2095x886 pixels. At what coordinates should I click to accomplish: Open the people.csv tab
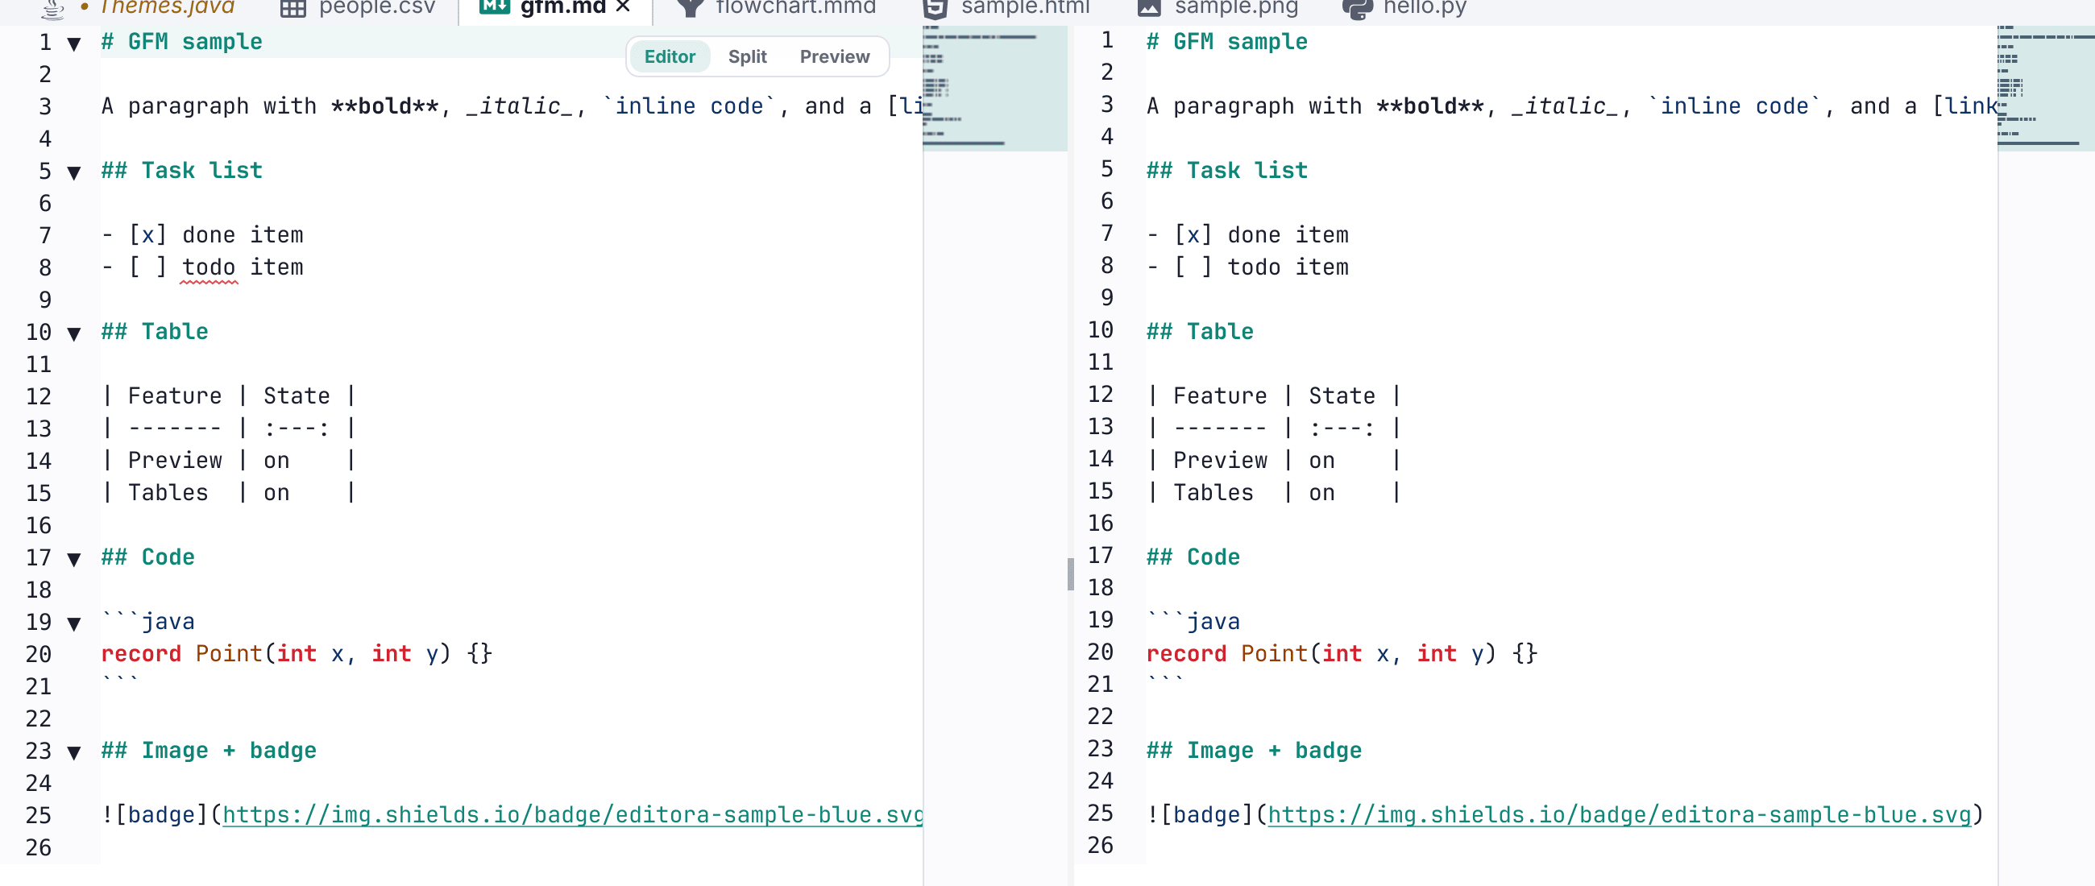[358, 7]
